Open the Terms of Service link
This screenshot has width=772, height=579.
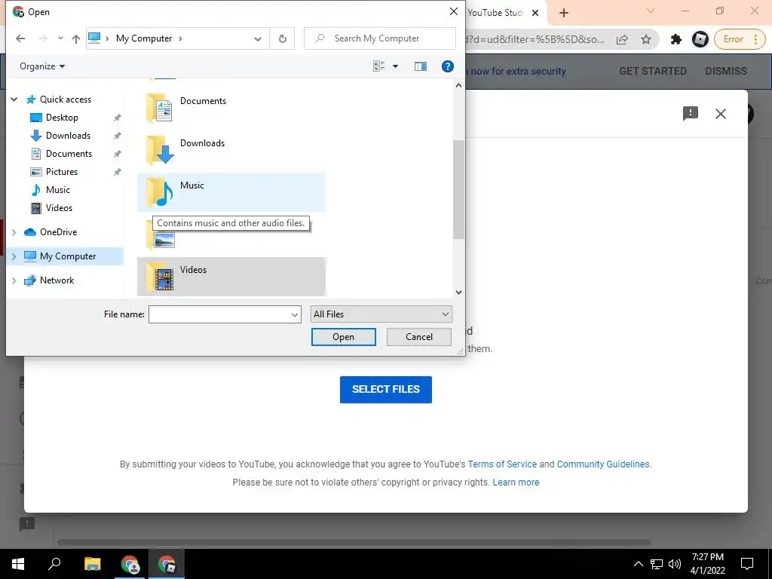click(x=502, y=464)
